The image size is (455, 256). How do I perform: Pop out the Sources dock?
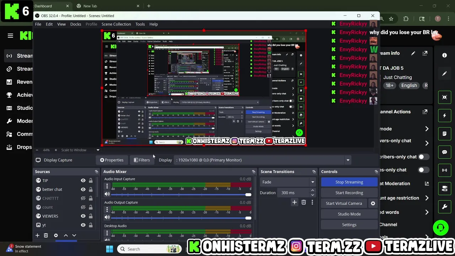click(x=96, y=172)
